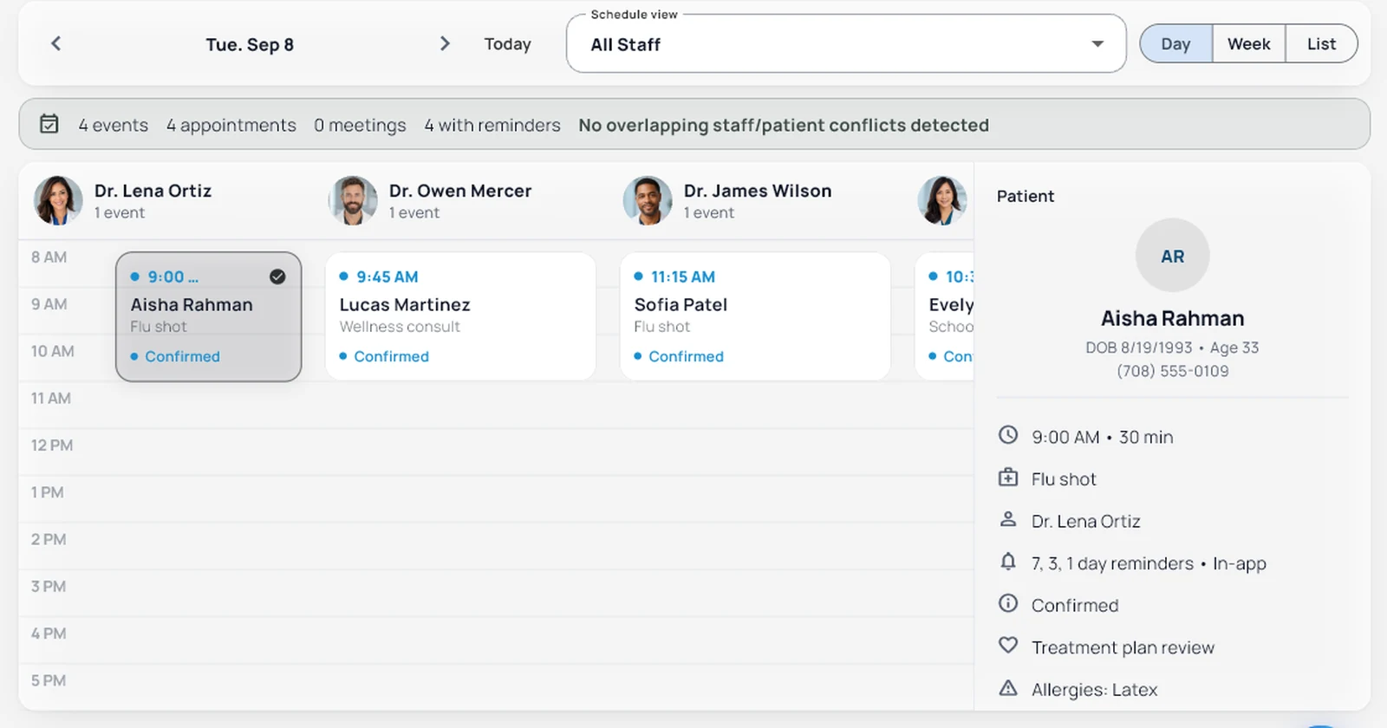Click the Tue. Sep 8 date label

tap(250, 44)
